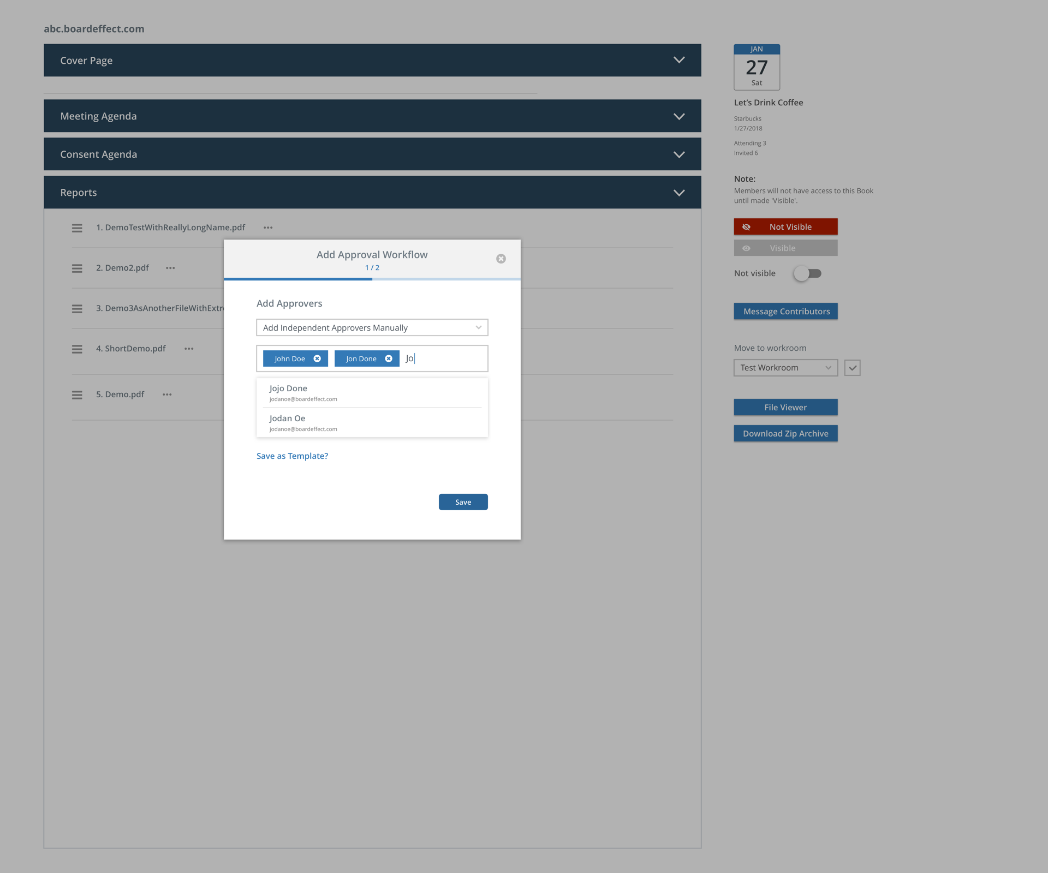This screenshot has height=873, width=1048.
Task: Click the Save as Template link
Action: pyautogui.click(x=292, y=456)
